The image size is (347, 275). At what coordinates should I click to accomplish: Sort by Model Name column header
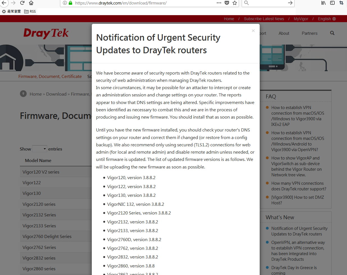[x=38, y=160]
